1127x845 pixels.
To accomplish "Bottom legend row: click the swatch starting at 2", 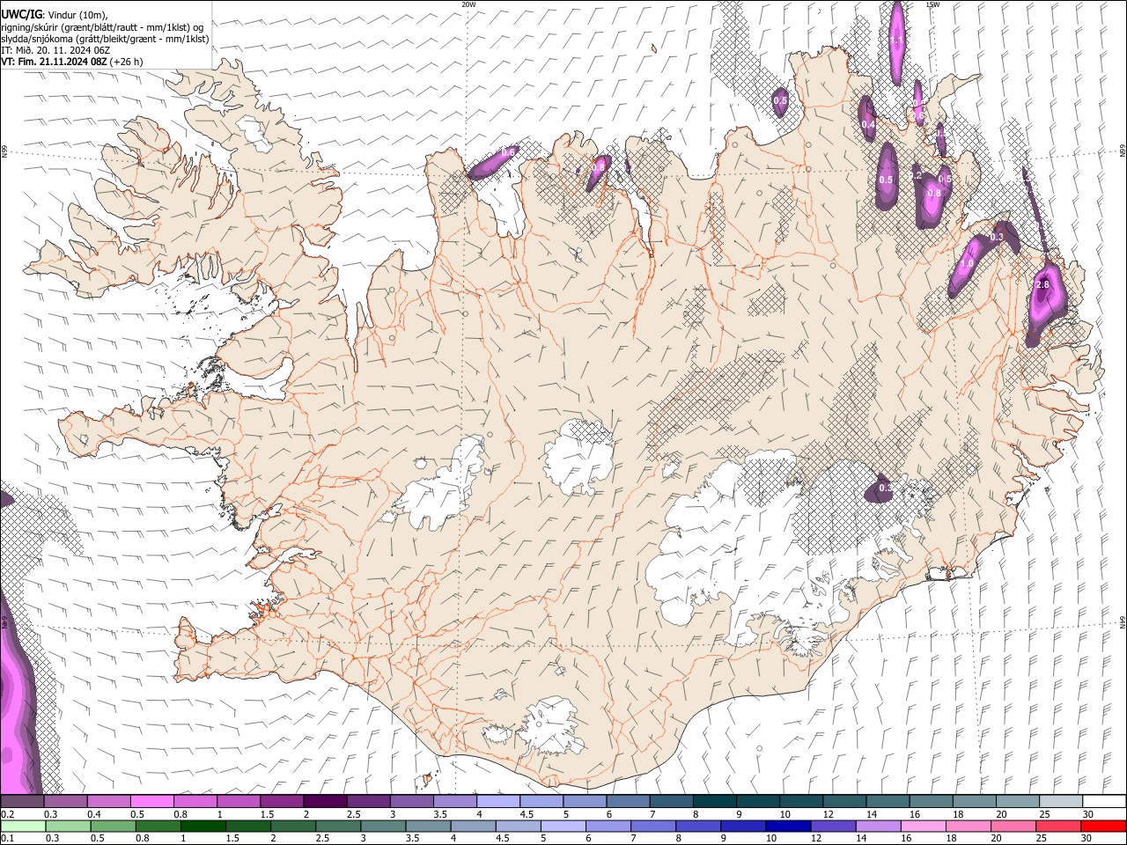I will point(292,826).
